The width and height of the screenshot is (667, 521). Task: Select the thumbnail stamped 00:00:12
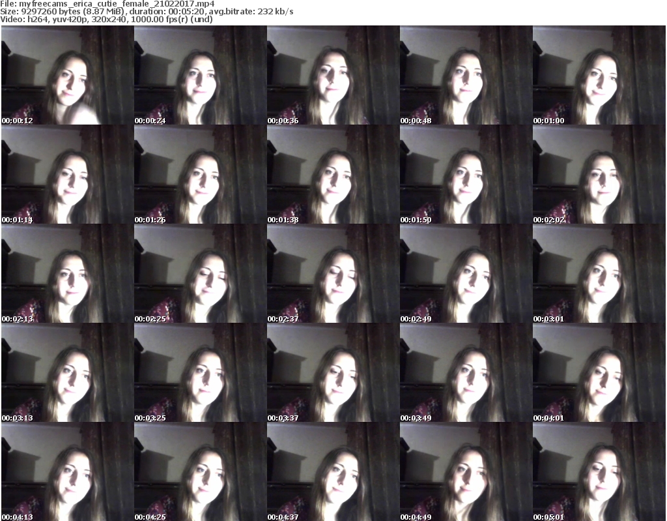point(68,75)
